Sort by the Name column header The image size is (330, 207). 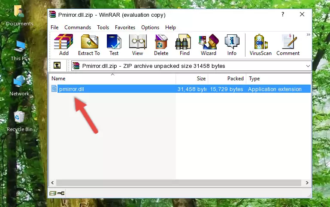click(112, 79)
